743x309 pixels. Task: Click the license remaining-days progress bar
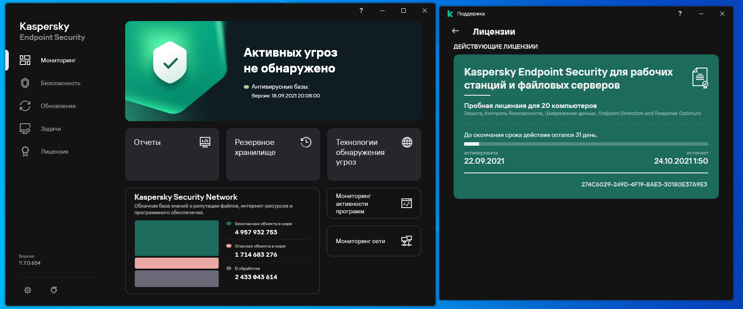586,144
